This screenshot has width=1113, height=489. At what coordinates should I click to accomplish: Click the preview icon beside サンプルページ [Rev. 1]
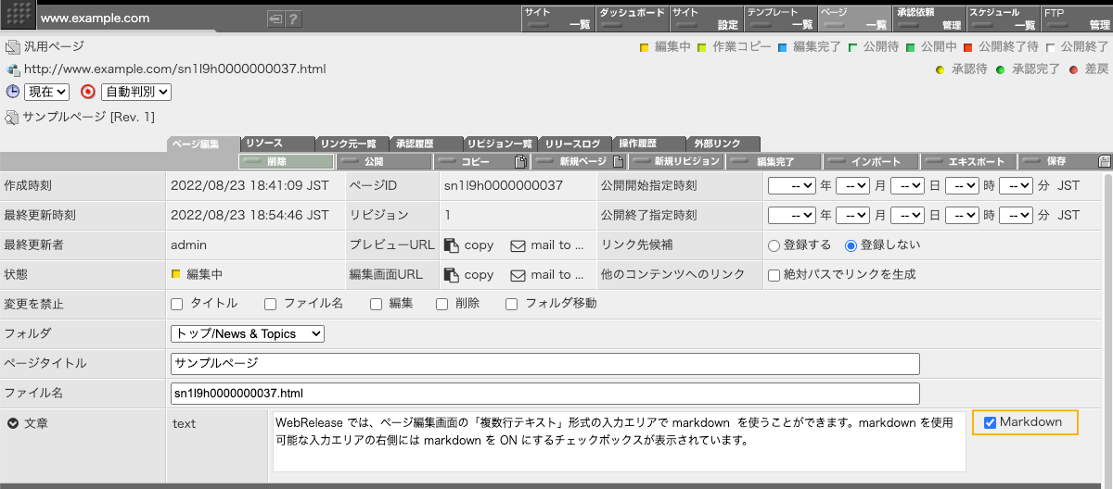pyautogui.click(x=12, y=118)
